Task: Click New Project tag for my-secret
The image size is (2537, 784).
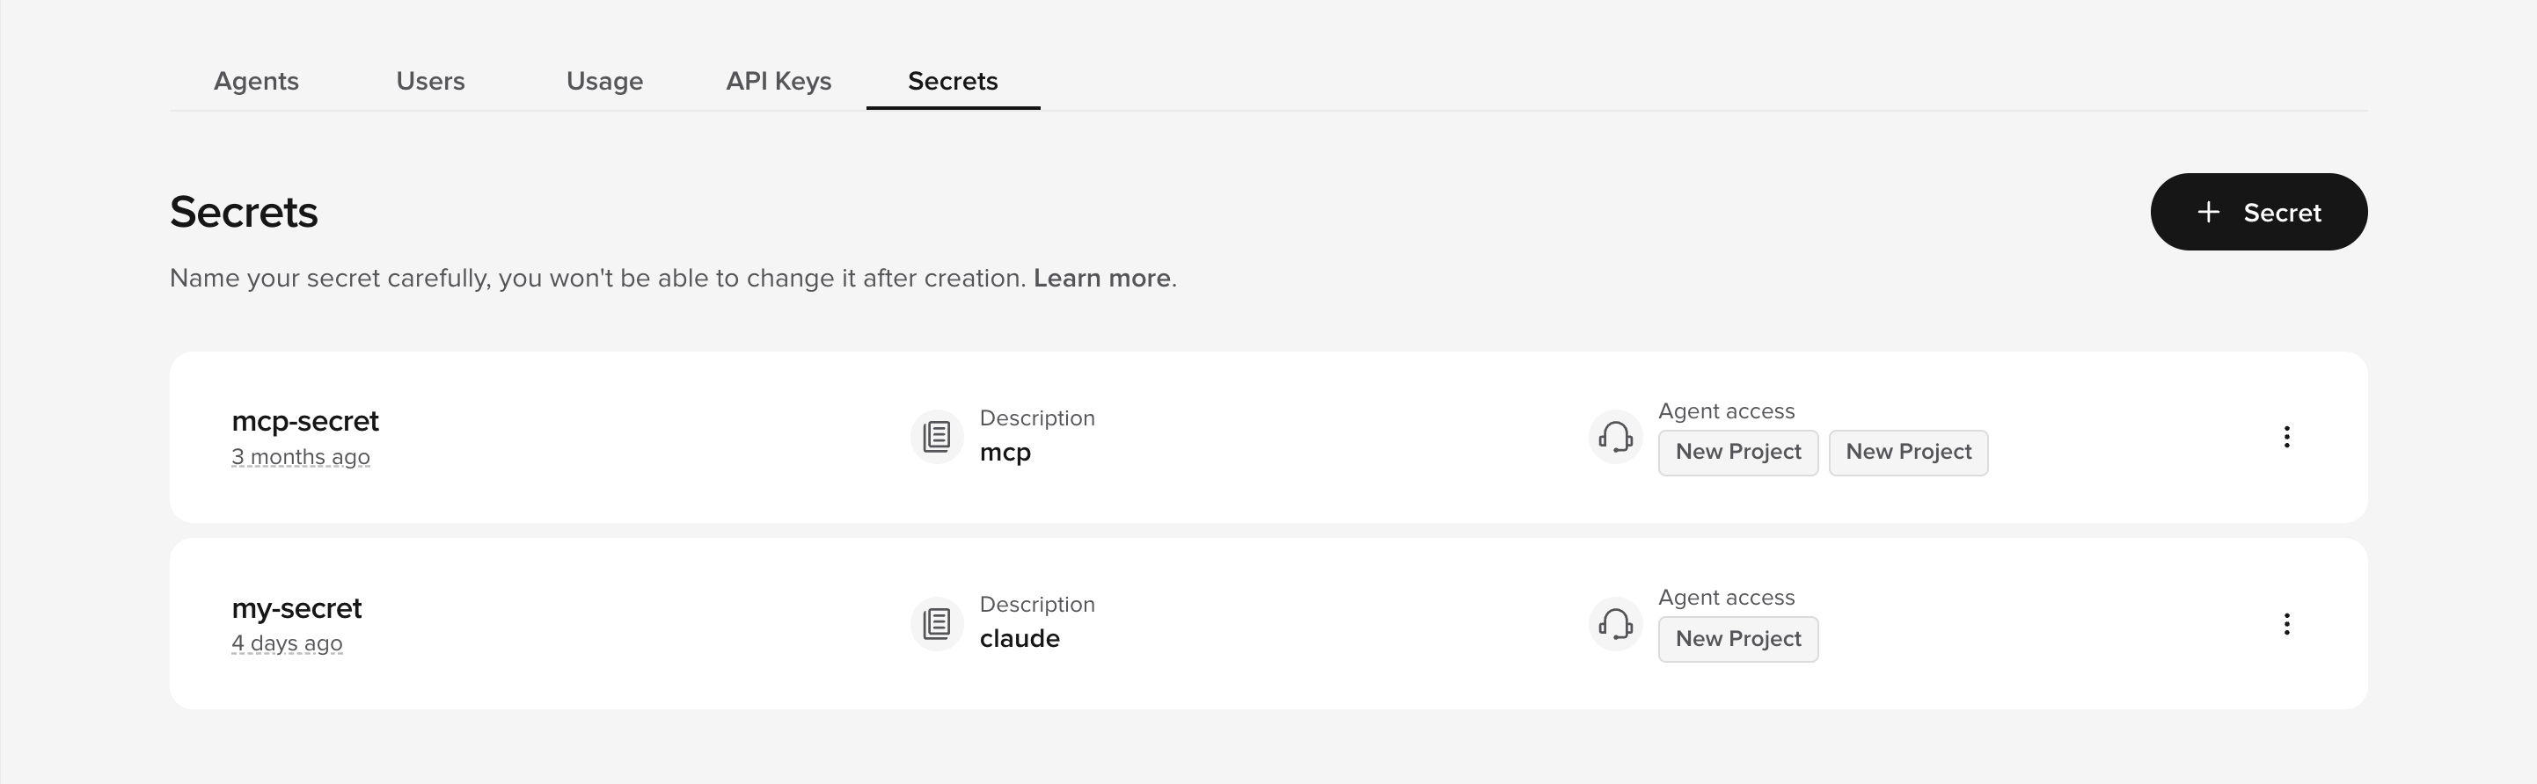Action: (x=1738, y=639)
